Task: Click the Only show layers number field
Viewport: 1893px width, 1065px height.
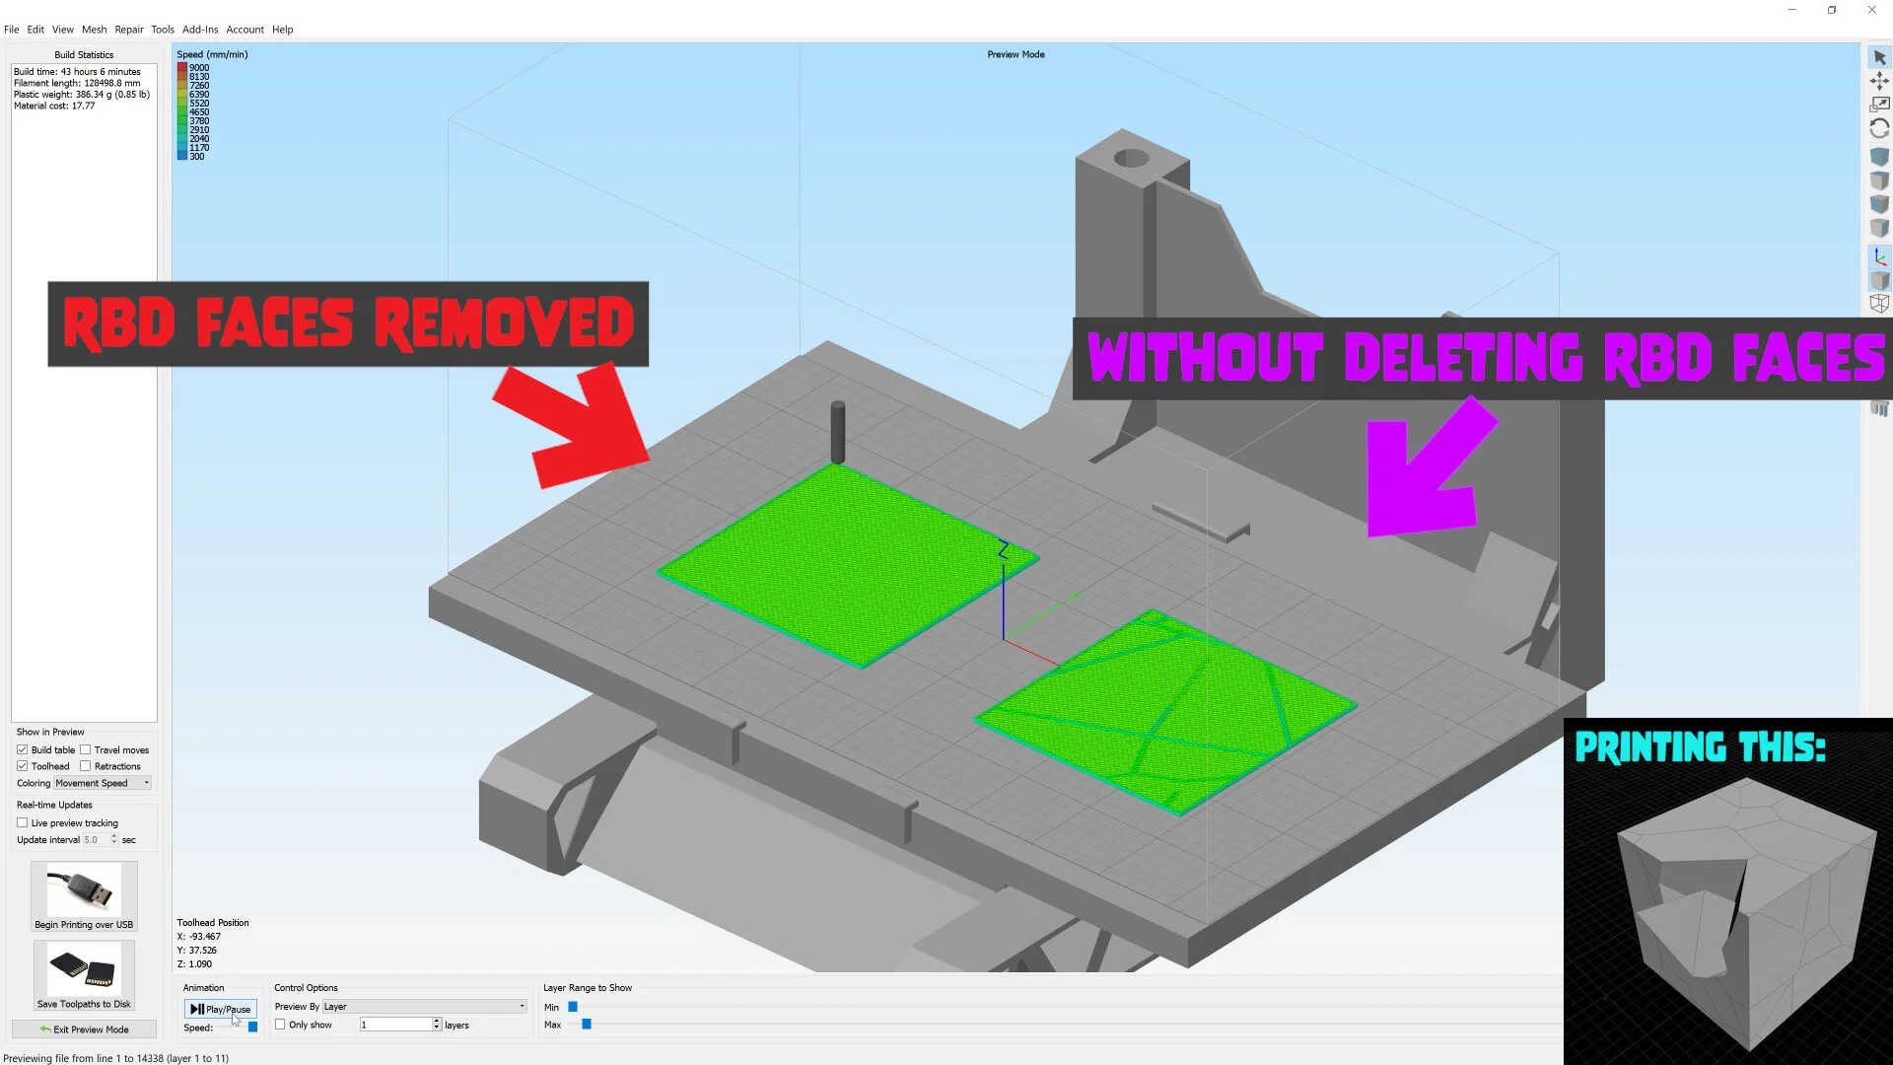Action: (x=394, y=1025)
